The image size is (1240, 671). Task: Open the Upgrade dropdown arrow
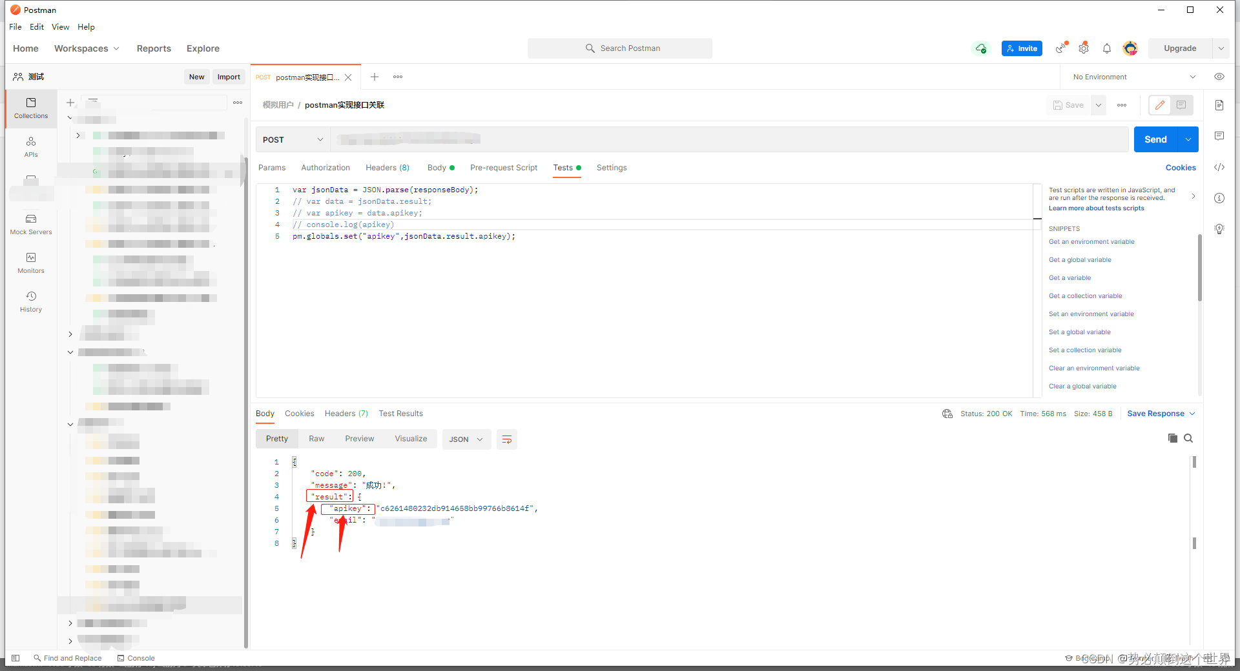tap(1221, 48)
